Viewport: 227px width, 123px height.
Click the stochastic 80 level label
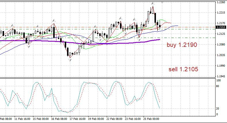218,86
